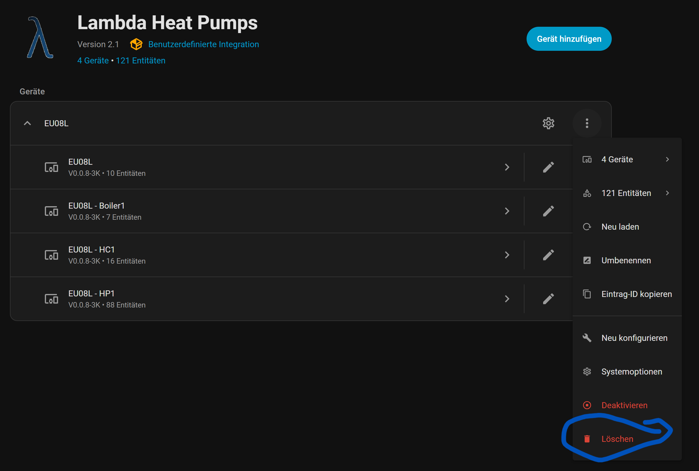Click the three-dot menu for EU08L
Screen dimensions: 699x471
click(587, 123)
